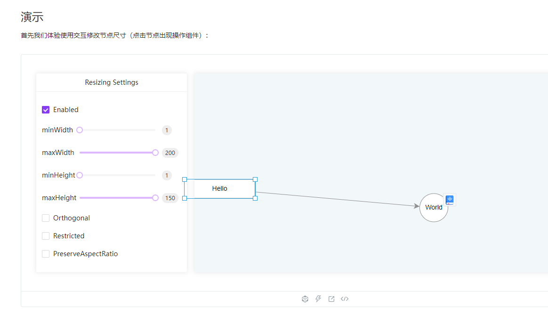Click the top-right resize handle of Hello node
This screenshot has height=316, width=548.
255,179
